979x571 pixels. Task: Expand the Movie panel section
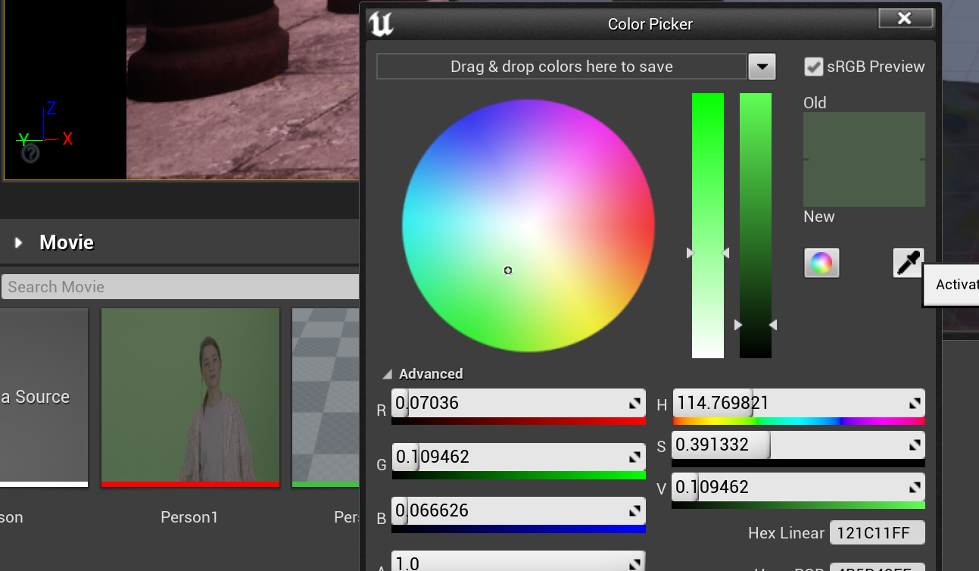18,242
